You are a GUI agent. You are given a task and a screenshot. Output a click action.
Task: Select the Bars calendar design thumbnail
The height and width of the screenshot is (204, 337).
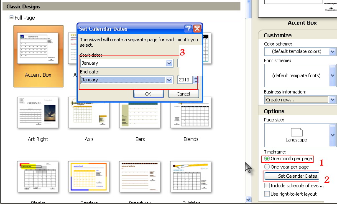click(x=140, y=113)
